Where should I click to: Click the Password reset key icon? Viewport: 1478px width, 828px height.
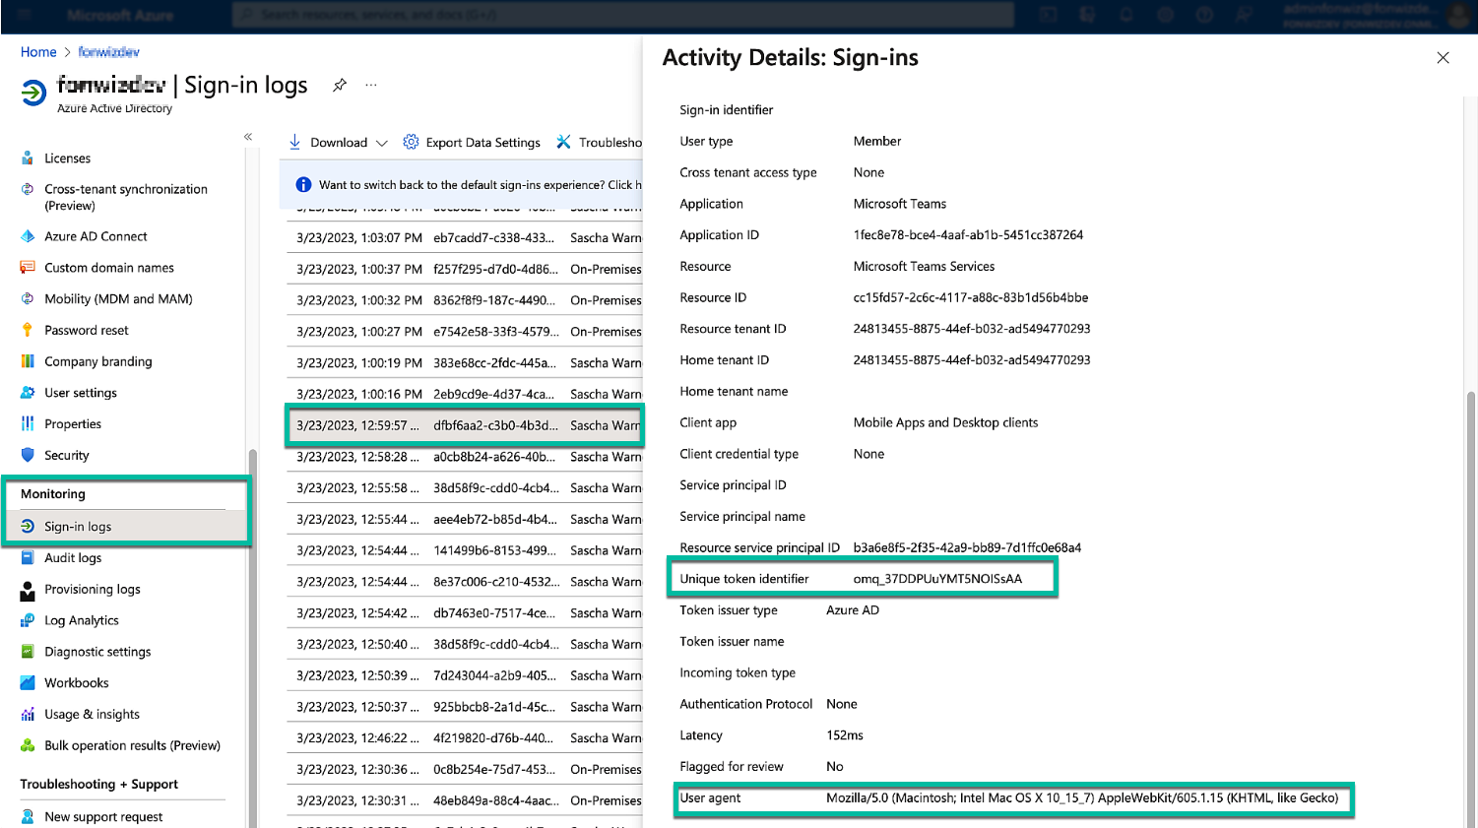[x=28, y=330]
